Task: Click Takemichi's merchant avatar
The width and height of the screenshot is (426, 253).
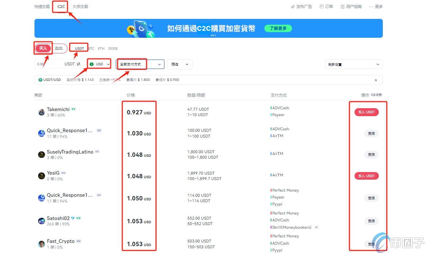Action: [41, 111]
